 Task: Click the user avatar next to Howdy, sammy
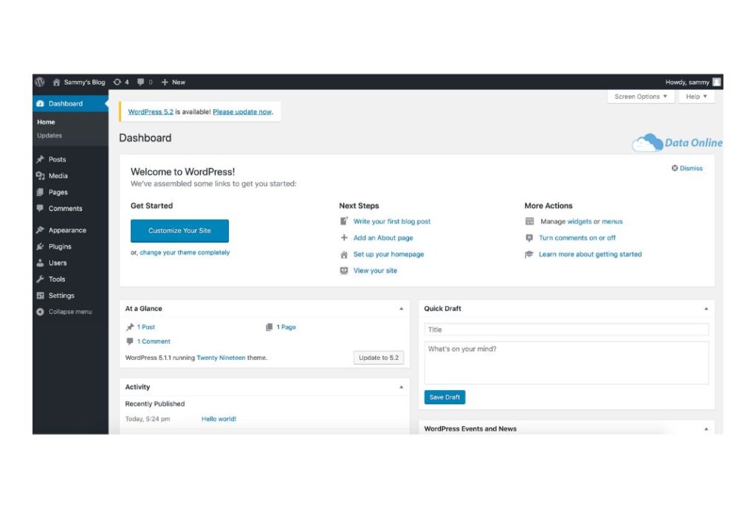click(x=716, y=82)
